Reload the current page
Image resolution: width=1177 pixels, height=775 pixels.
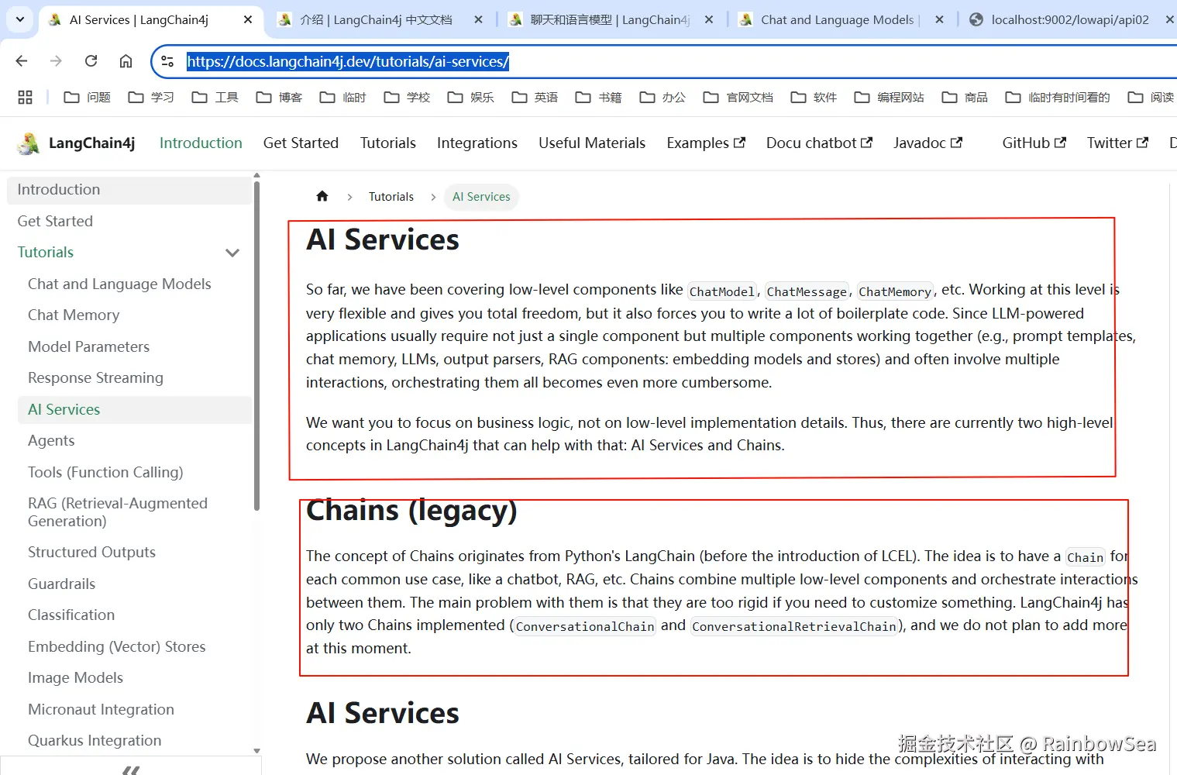(91, 60)
